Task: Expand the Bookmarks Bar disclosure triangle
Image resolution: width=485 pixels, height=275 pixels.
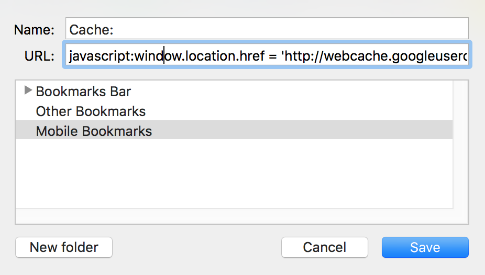Action: pyautogui.click(x=28, y=90)
